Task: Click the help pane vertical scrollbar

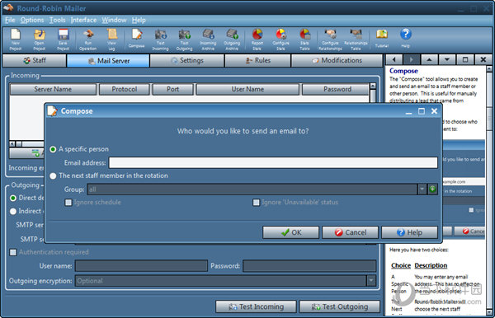Action: pyautogui.click(x=489, y=189)
